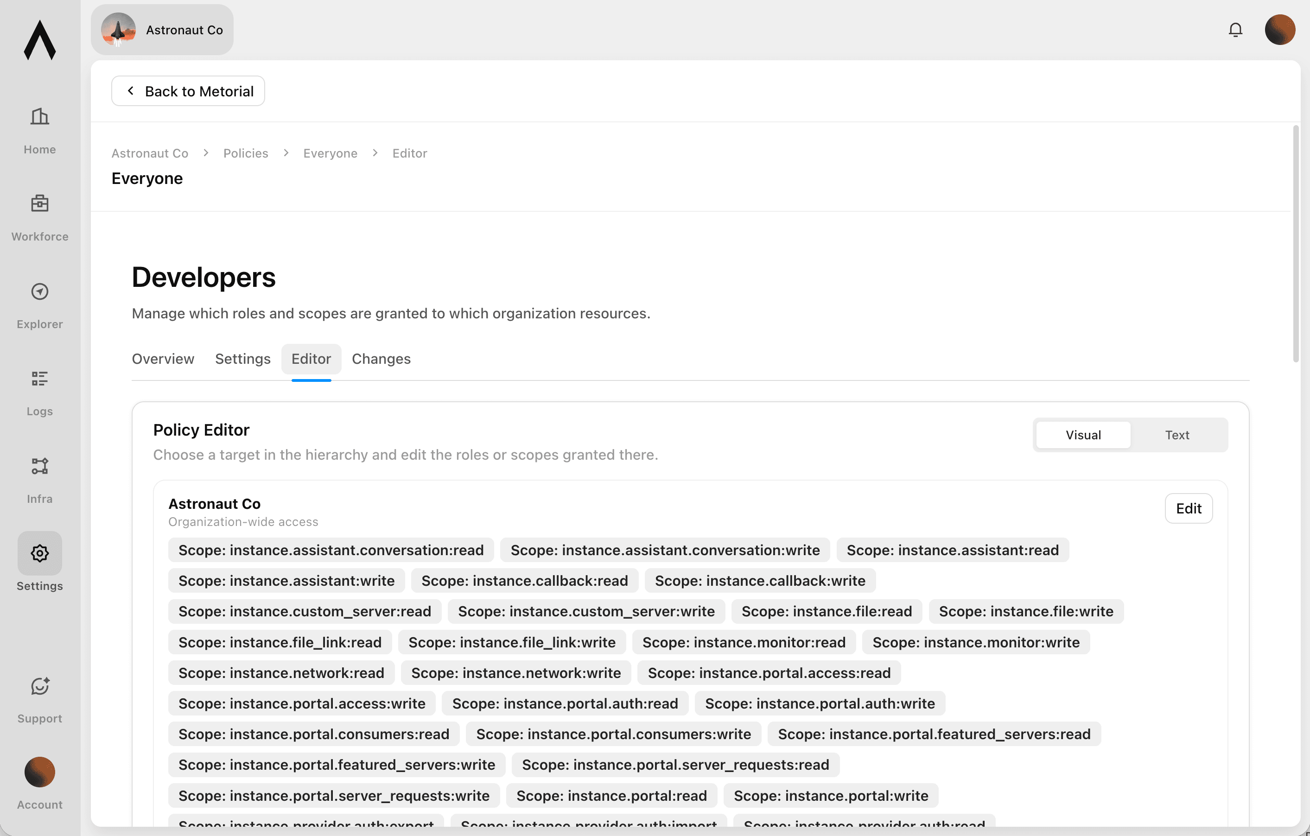Click scope instance.network:write
Image resolution: width=1310 pixels, height=836 pixels.
516,673
